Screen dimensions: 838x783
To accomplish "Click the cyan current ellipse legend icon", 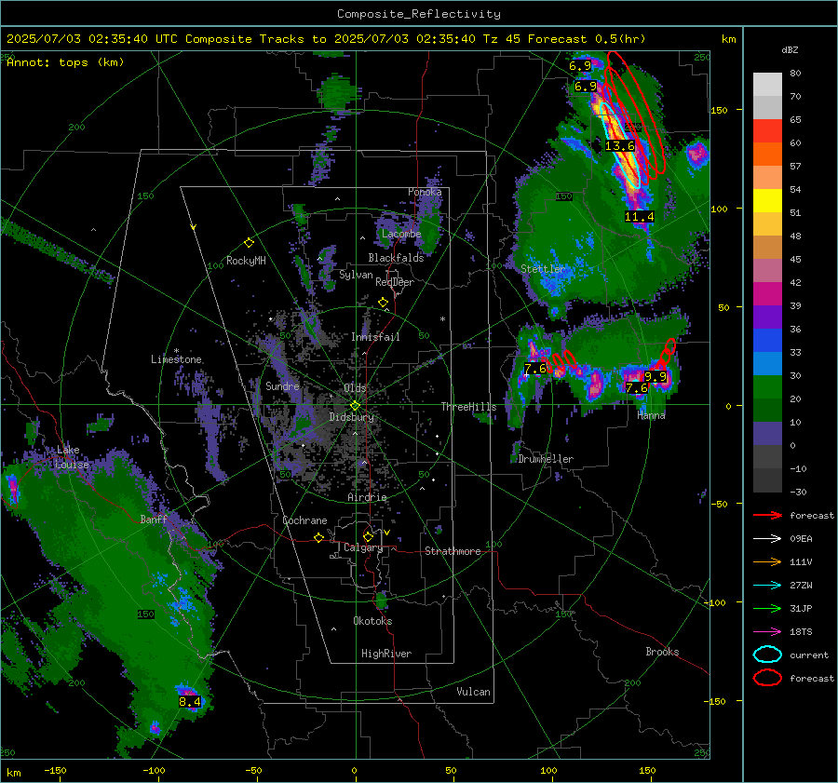I will coord(767,655).
